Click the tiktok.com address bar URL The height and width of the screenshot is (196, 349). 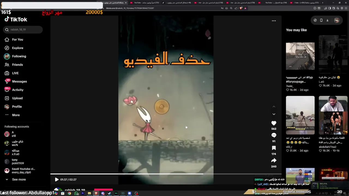pos(130,8)
